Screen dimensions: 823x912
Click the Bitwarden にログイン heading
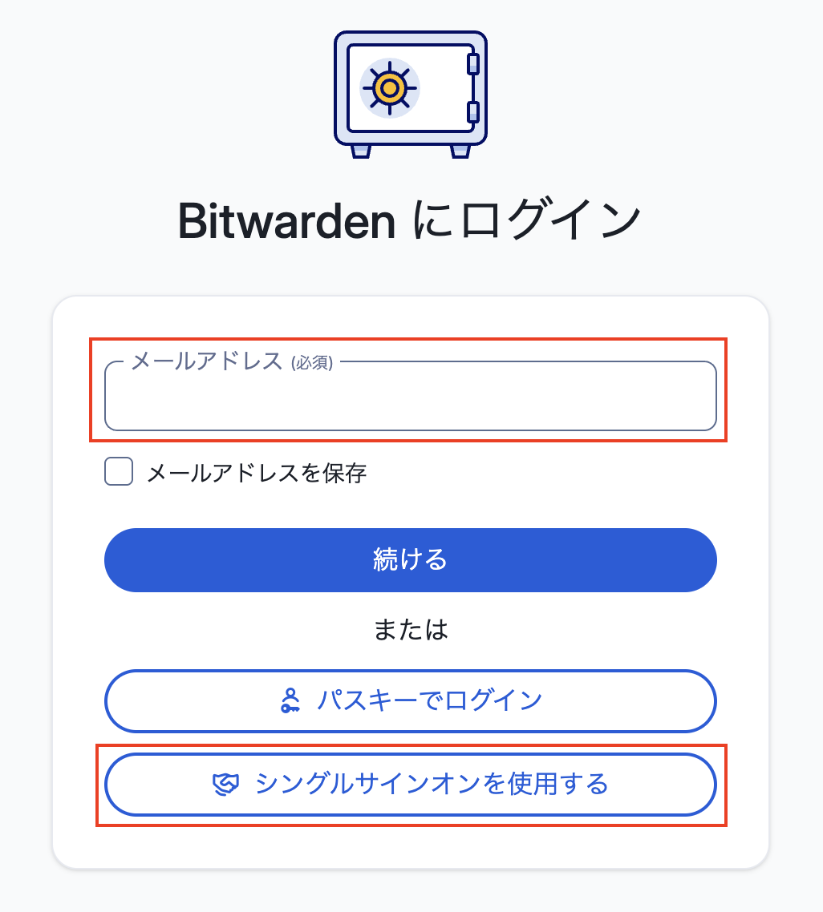(410, 221)
